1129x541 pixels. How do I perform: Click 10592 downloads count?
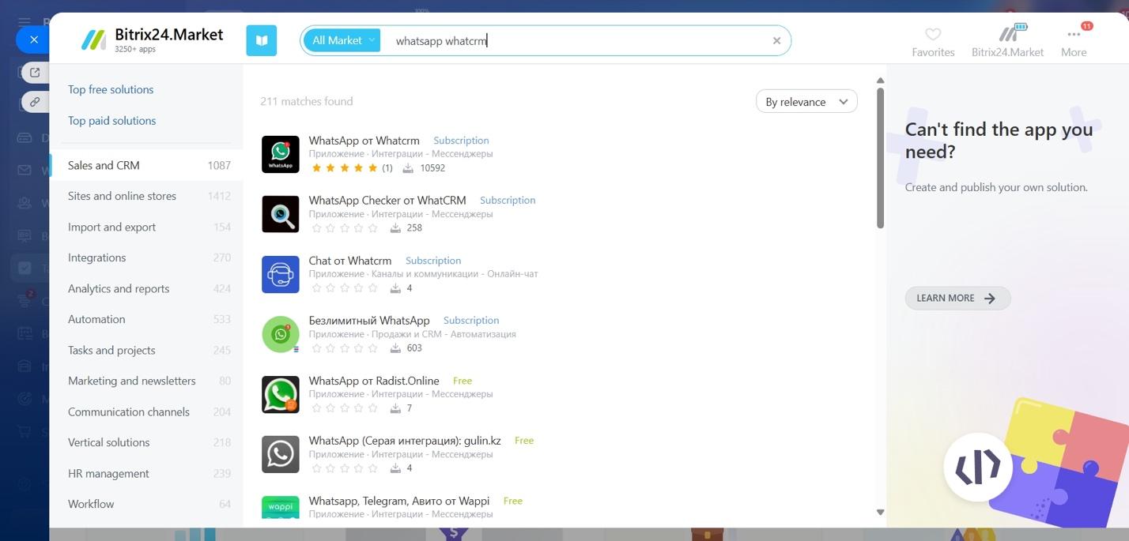click(x=432, y=168)
